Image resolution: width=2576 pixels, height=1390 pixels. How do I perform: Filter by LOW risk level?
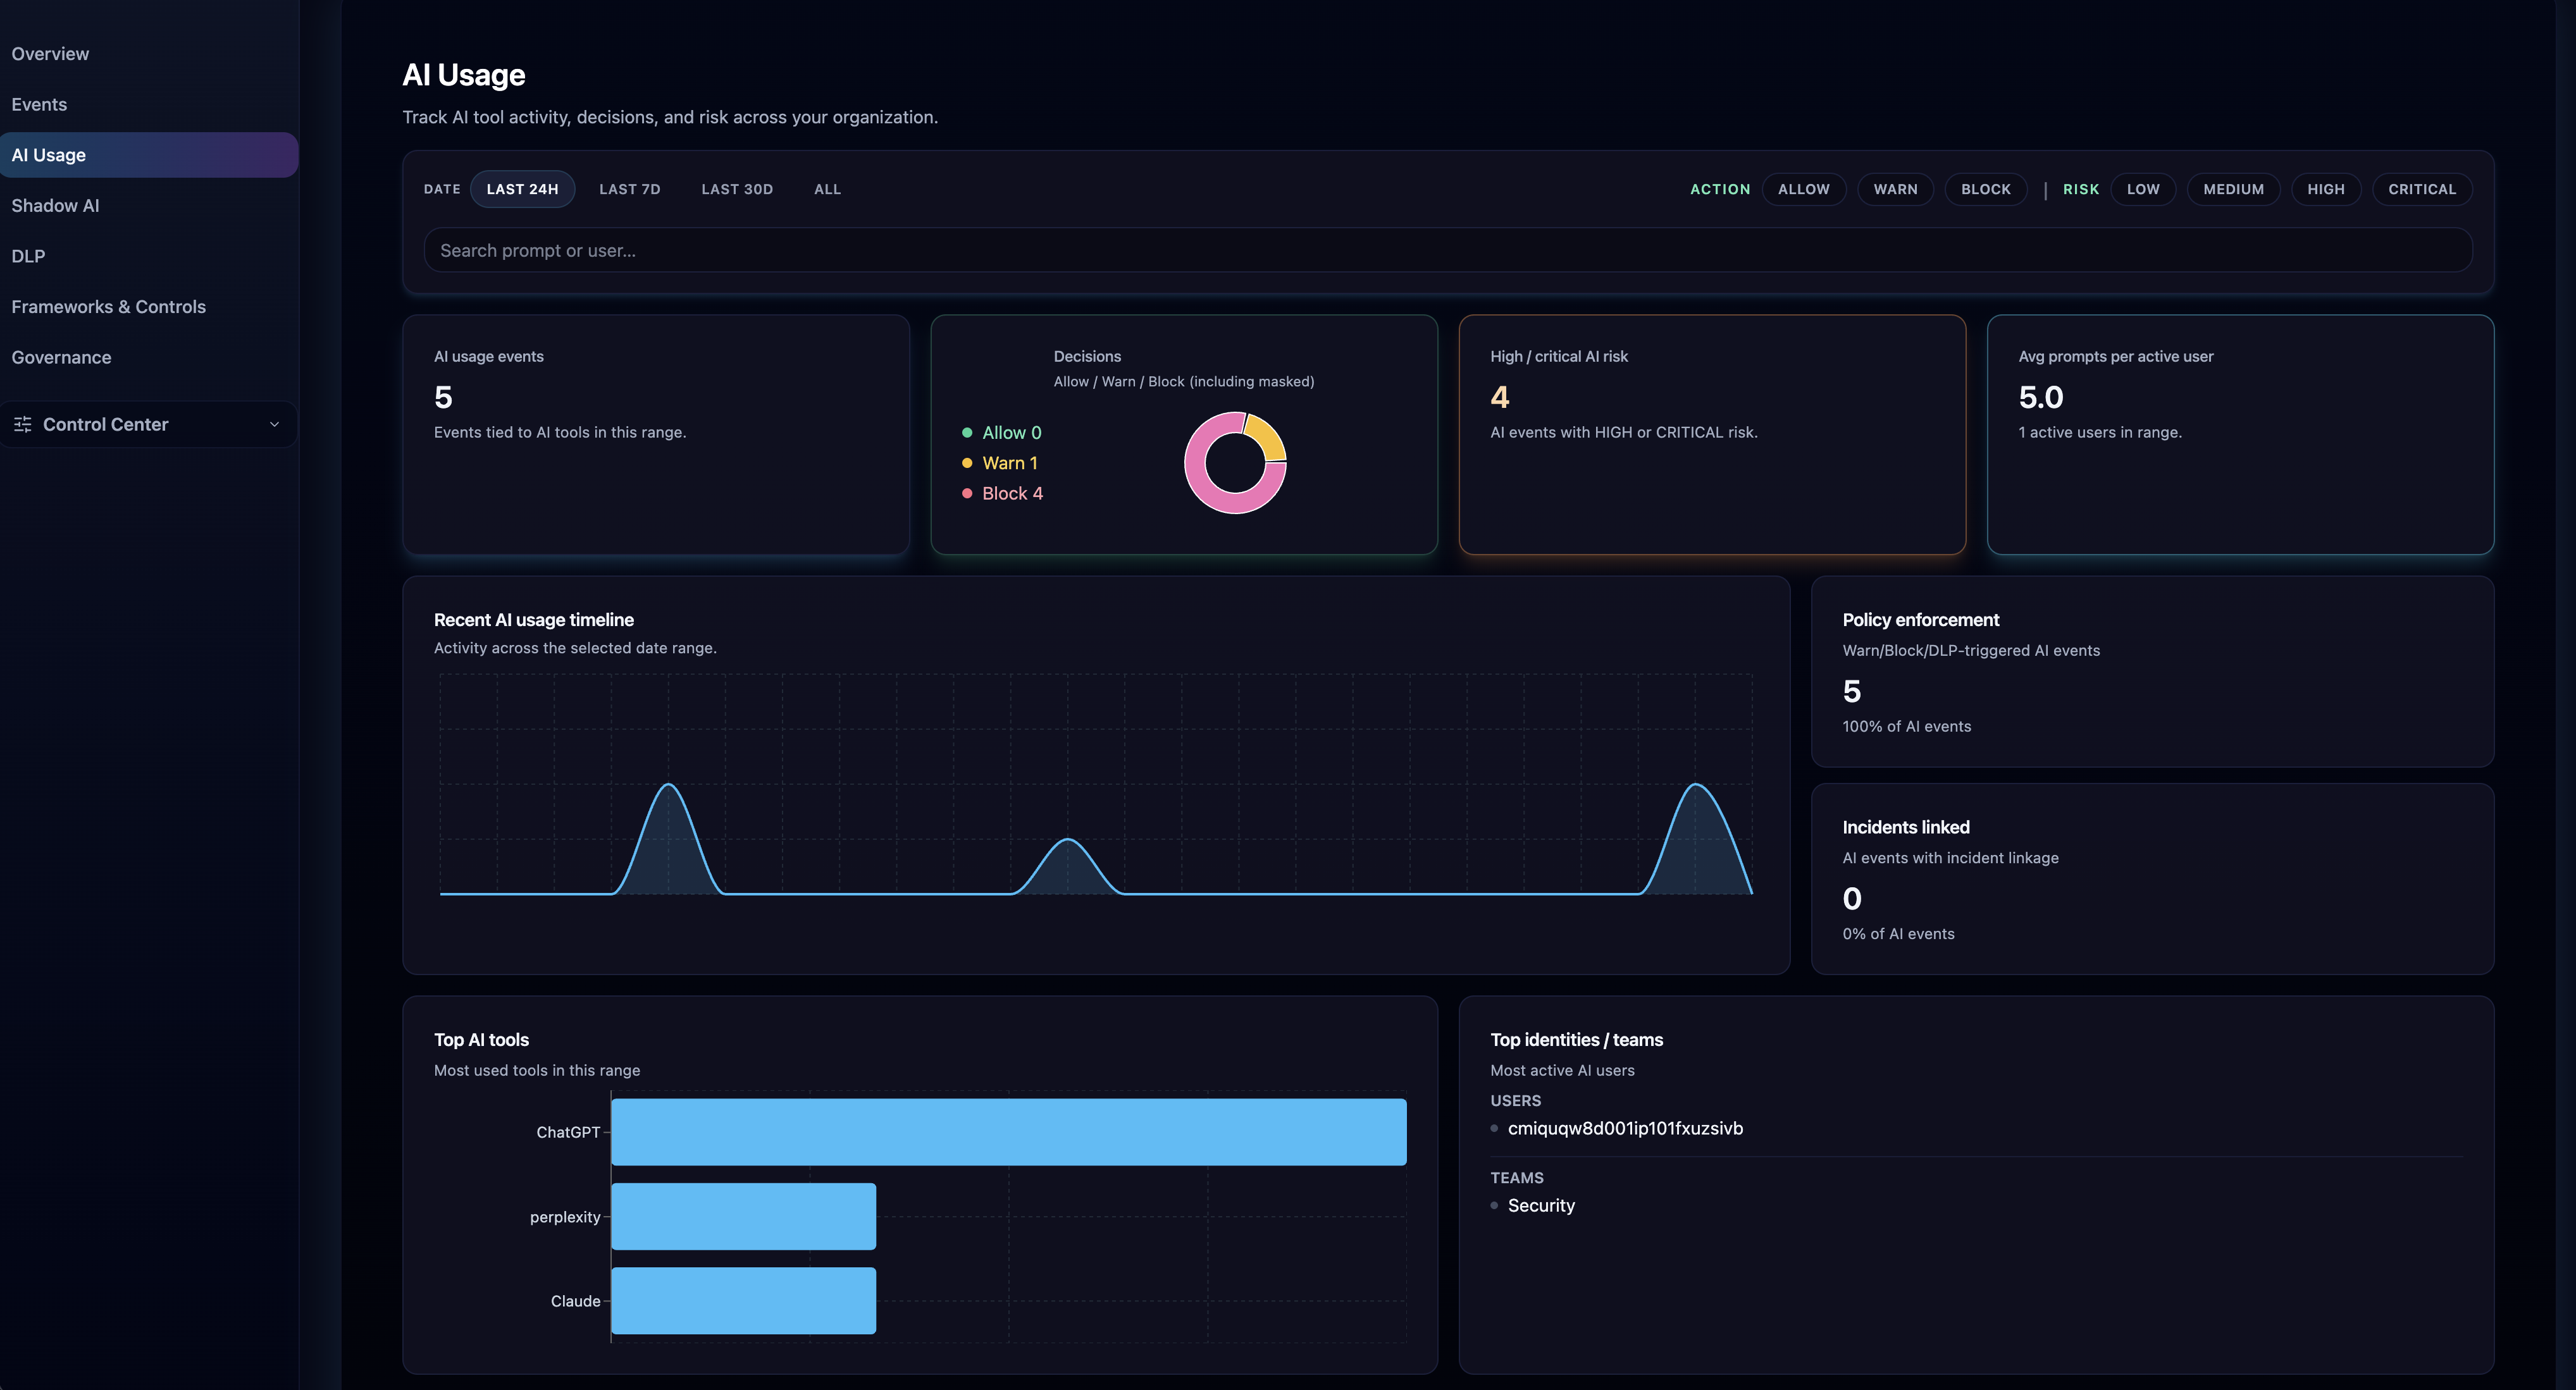2143,189
